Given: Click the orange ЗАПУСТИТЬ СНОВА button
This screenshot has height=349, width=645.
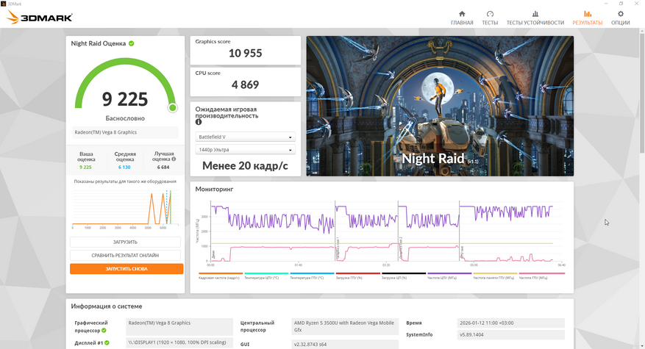Looking at the screenshot, I should pyautogui.click(x=126, y=269).
